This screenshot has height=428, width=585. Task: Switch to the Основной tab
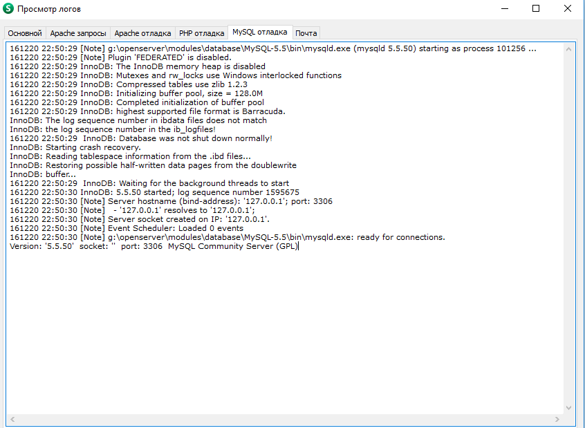25,33
